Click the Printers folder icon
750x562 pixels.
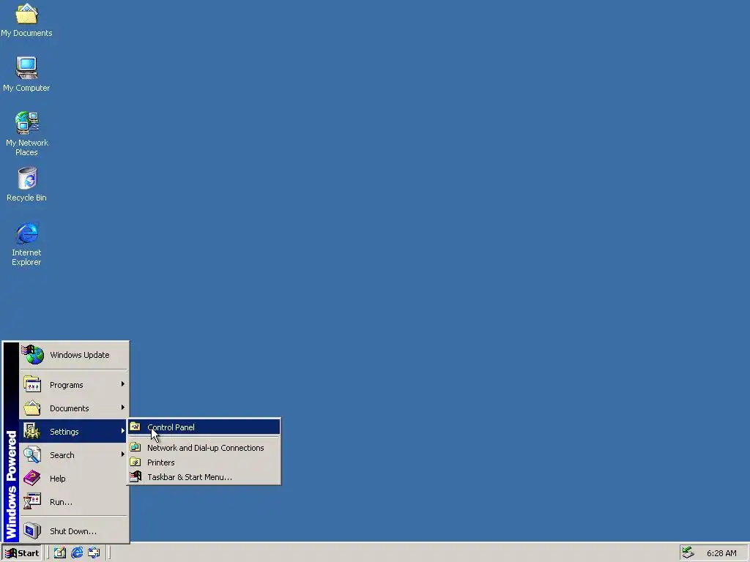point(135,462)
